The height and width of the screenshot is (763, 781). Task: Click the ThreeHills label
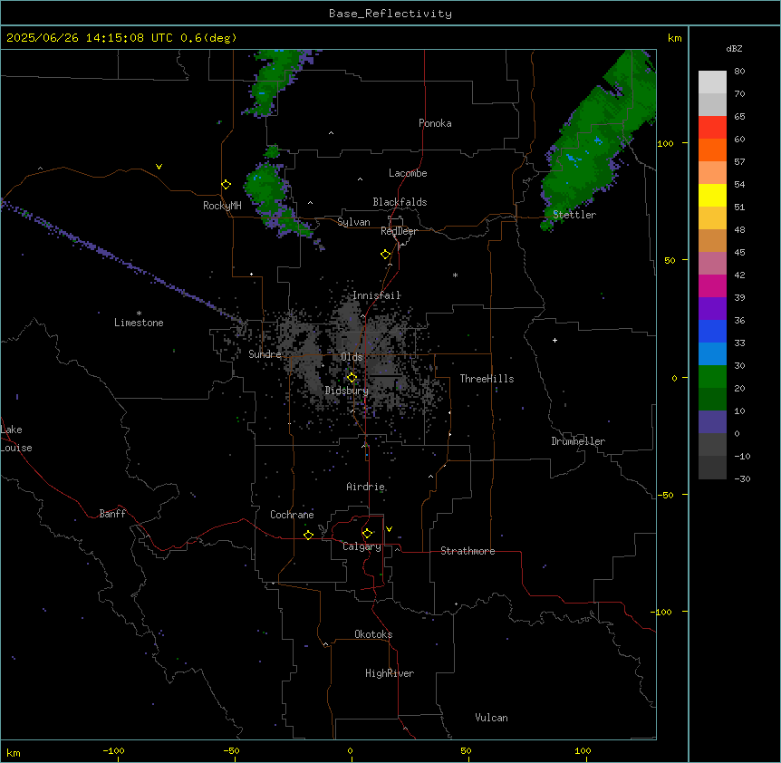coord(487,379)
